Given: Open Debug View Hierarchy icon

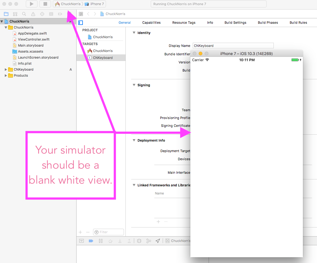Looking at the screenshot, I should tap(139, 241).
